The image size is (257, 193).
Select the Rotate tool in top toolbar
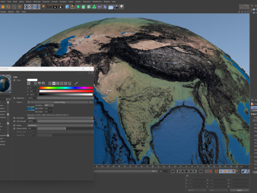8,7
